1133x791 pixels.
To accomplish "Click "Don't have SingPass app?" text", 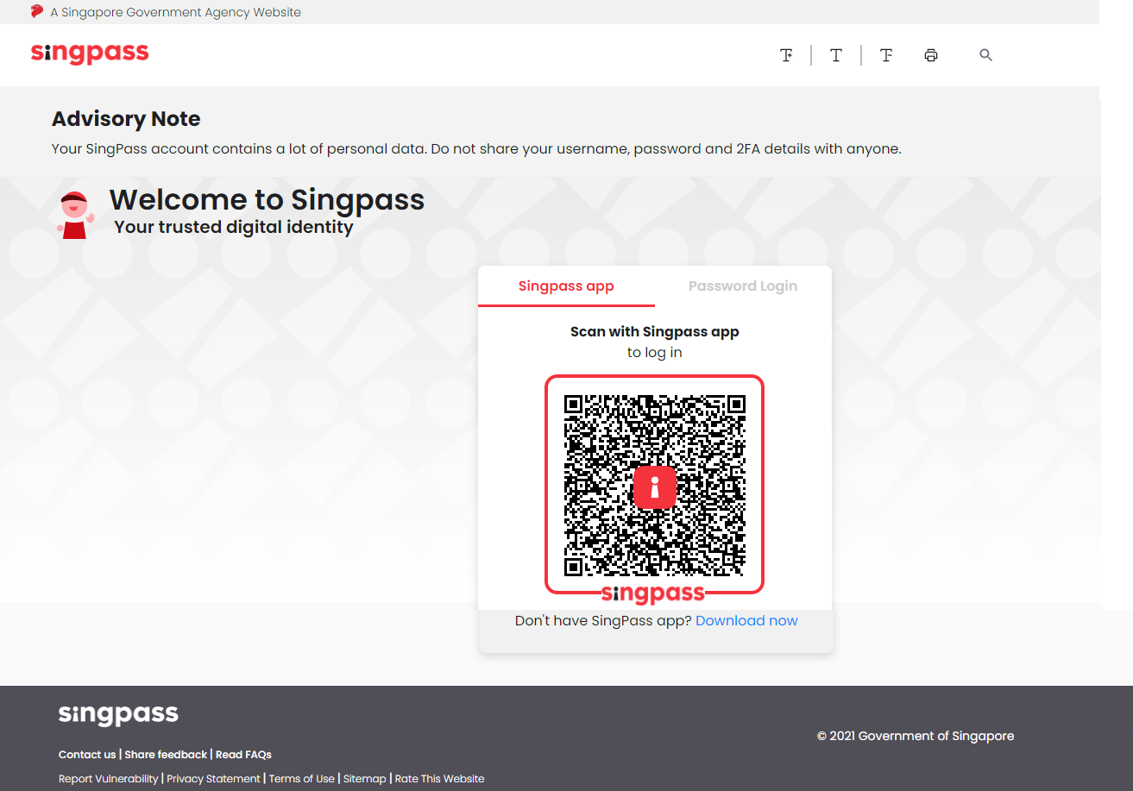I will pos(603,620).
